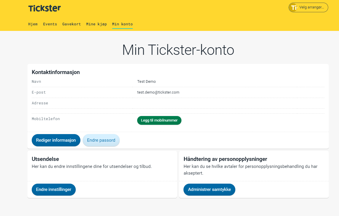
Task: Select the Gavekort tab
Action: click(71, 24)
